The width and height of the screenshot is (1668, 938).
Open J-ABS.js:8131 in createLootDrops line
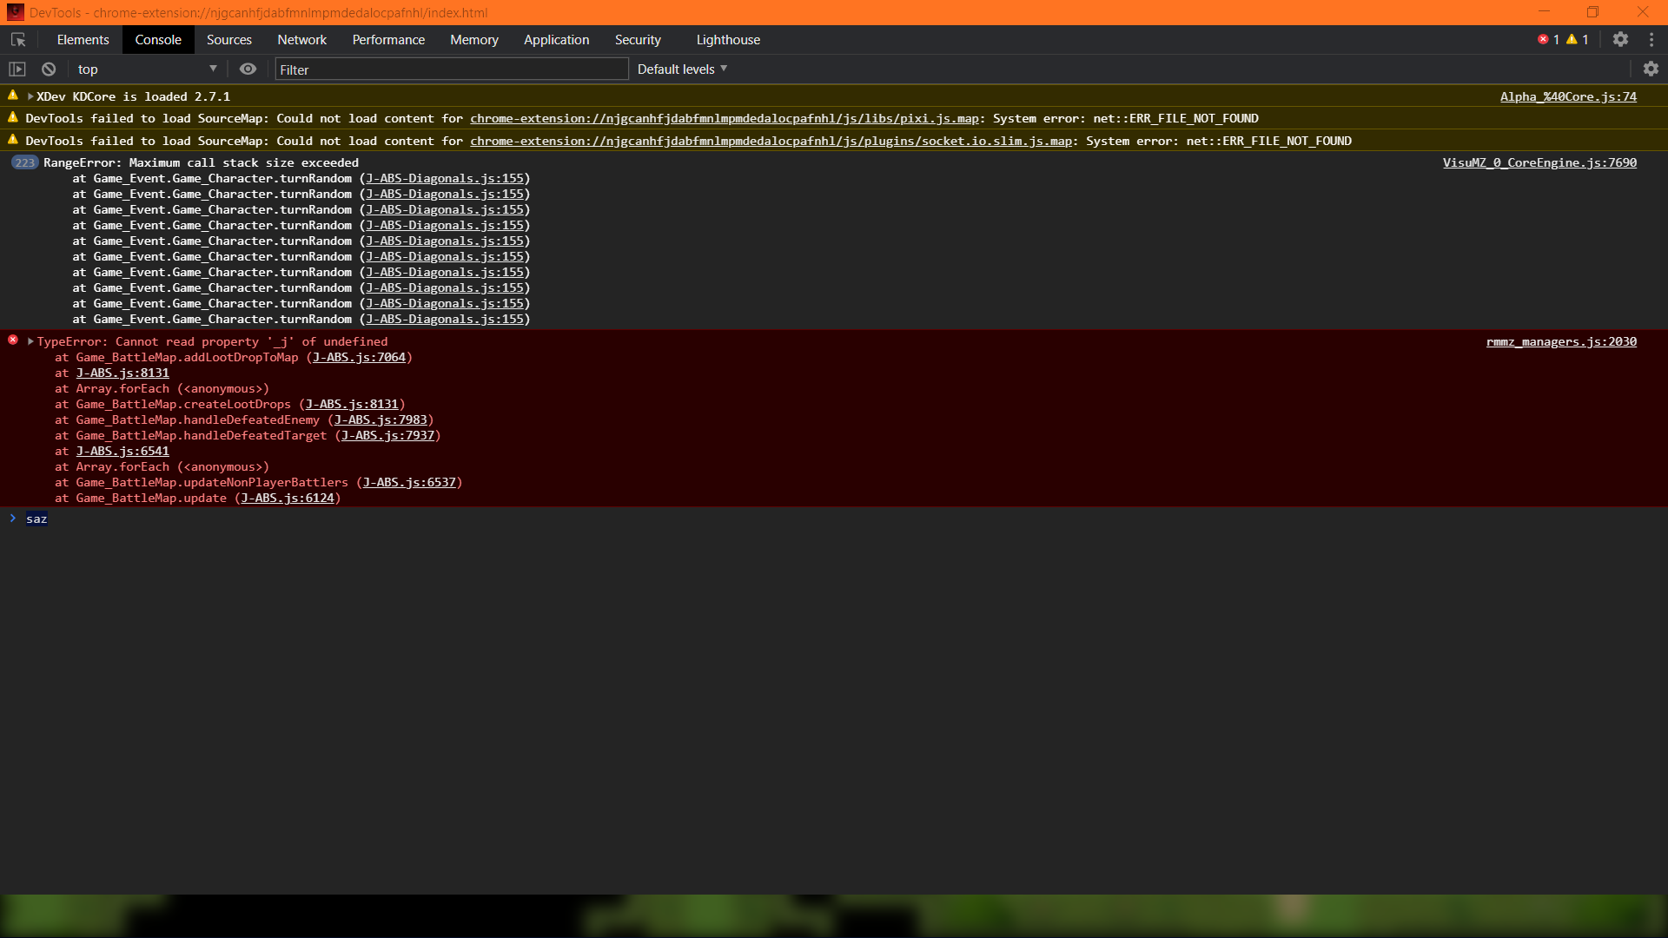pyautogui.click(x=352, y=404)
